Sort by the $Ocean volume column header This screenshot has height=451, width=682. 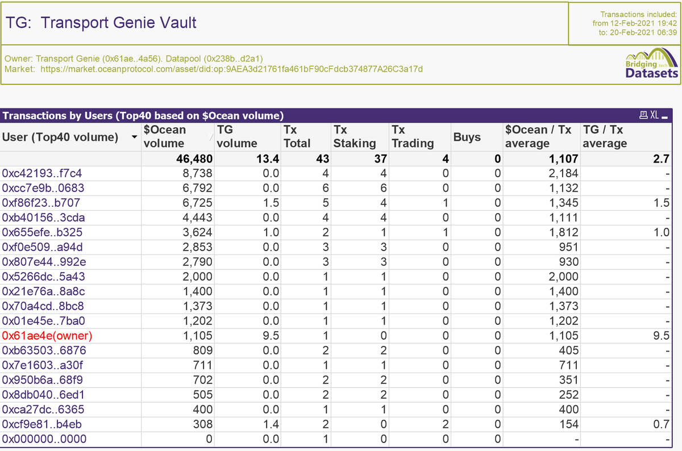coord(176,136)
